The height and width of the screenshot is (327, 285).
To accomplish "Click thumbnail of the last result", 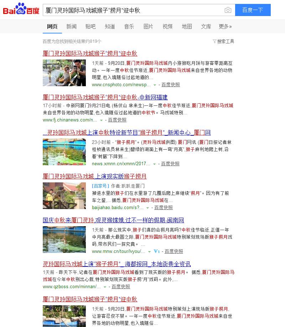I will (x=64, y=316).
